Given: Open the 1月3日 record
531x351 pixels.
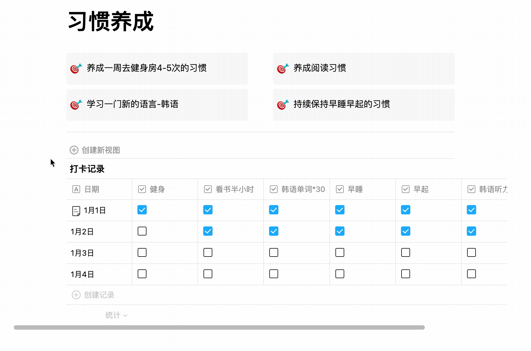Looking at the screenshot, I should coord(82,253).
